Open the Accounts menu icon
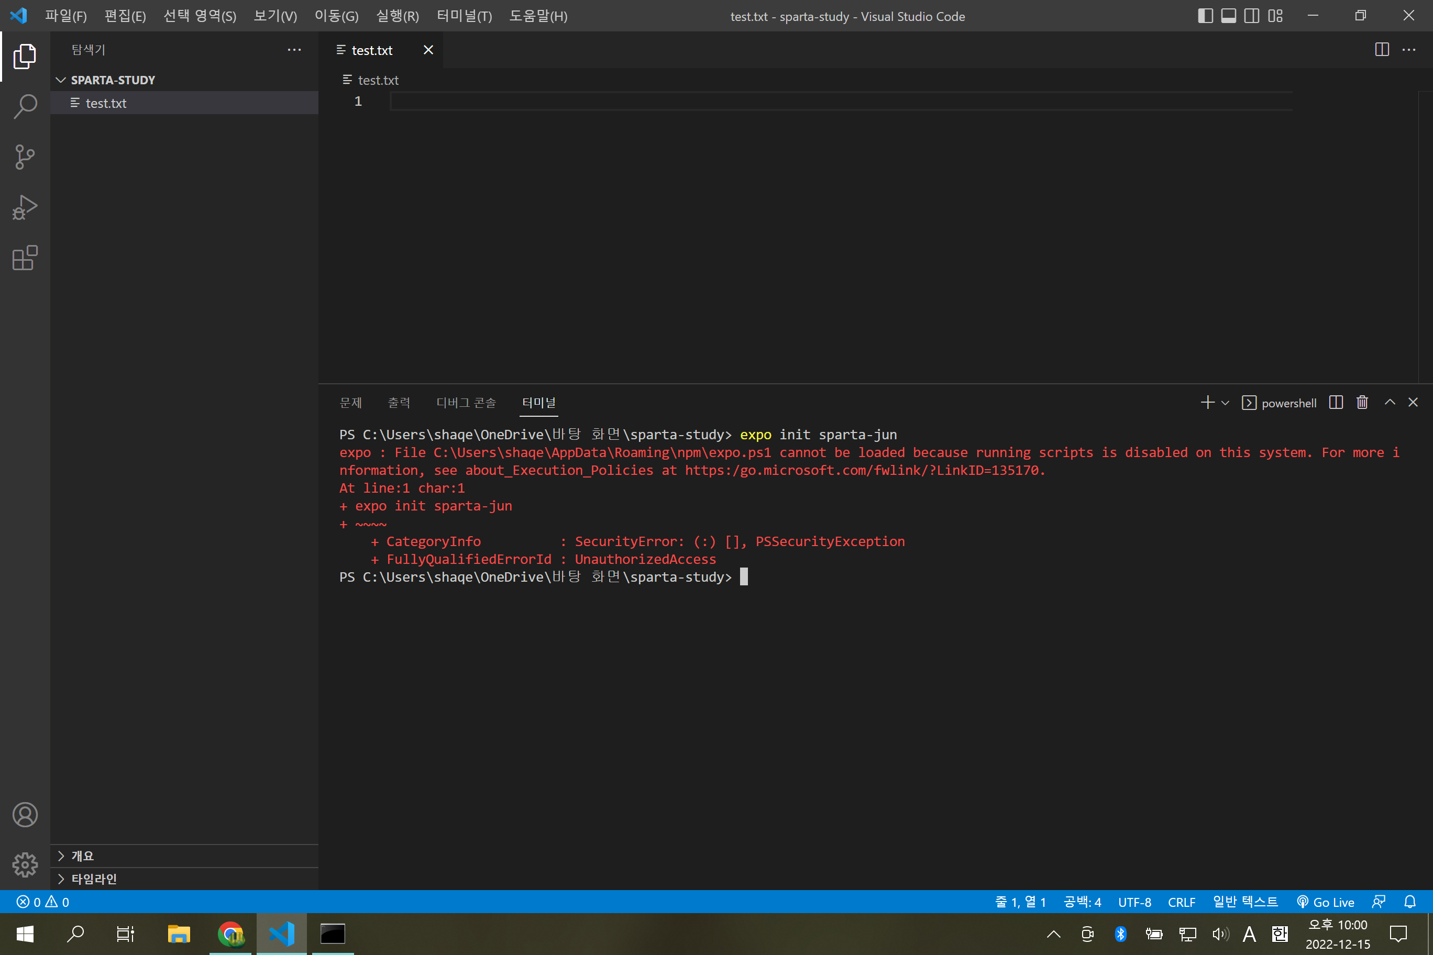The image size is (1433, 955). (x=25, y=814)
